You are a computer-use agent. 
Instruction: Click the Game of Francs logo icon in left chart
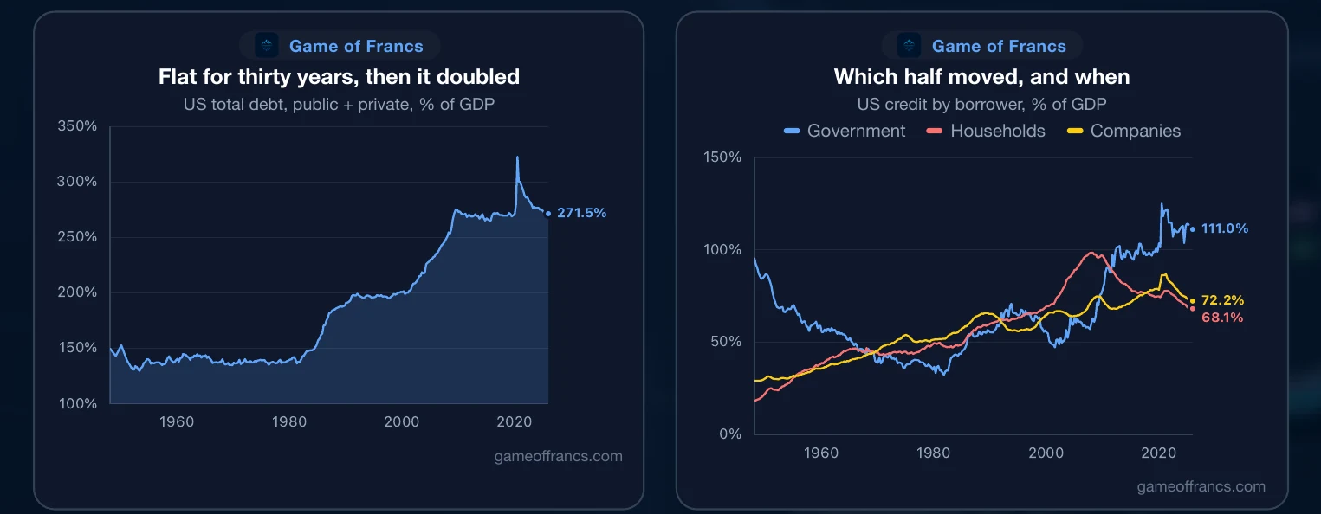tap(267, 46)
